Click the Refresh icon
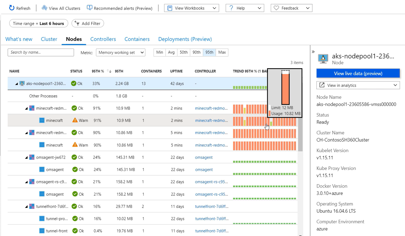Image resolution: width=405 pixels, height=236 pixels. pos(12,8)
